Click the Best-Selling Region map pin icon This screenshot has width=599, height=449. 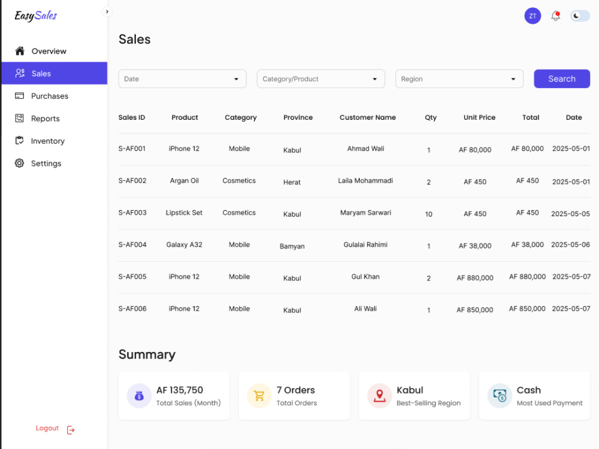tap(379, 396)
